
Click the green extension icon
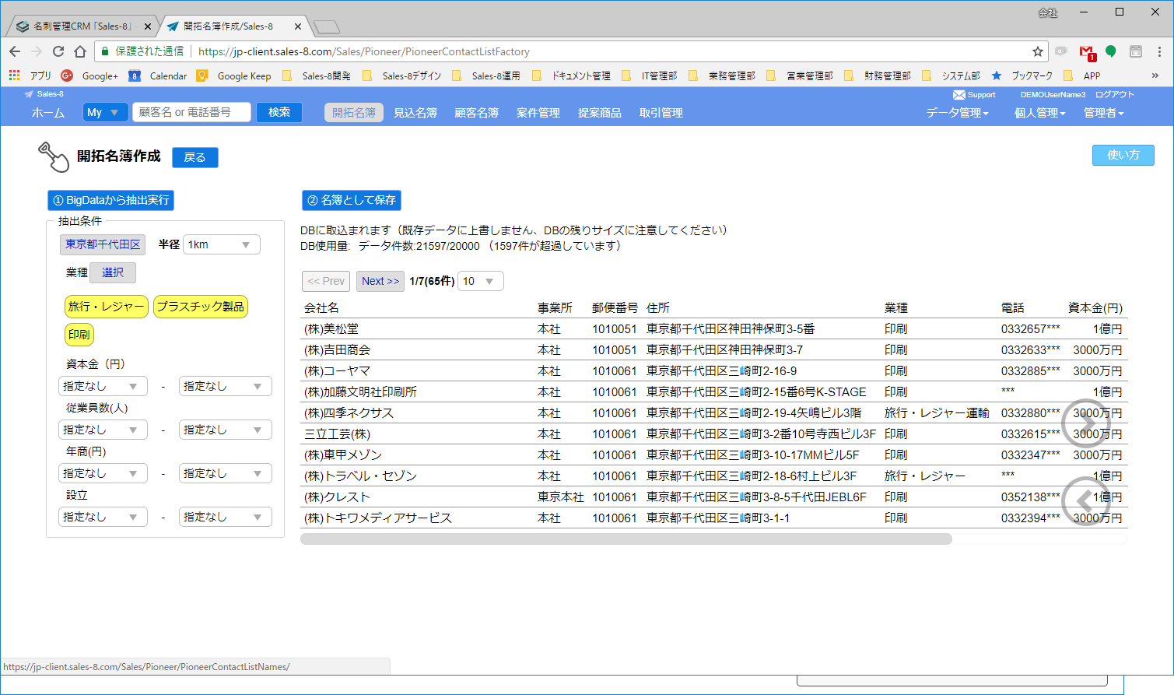point(1111,51)
